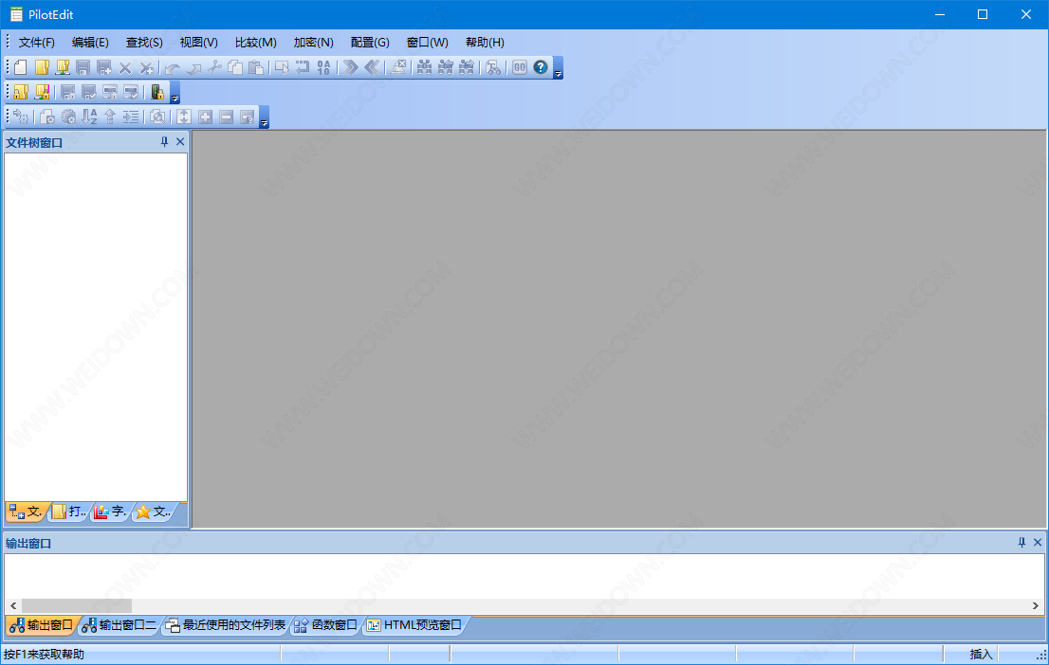Image resolution: width=1049 pixels, height=665 pixels.
Task: Click output window scrollbar right arrow
Action: click(1036, 605)
